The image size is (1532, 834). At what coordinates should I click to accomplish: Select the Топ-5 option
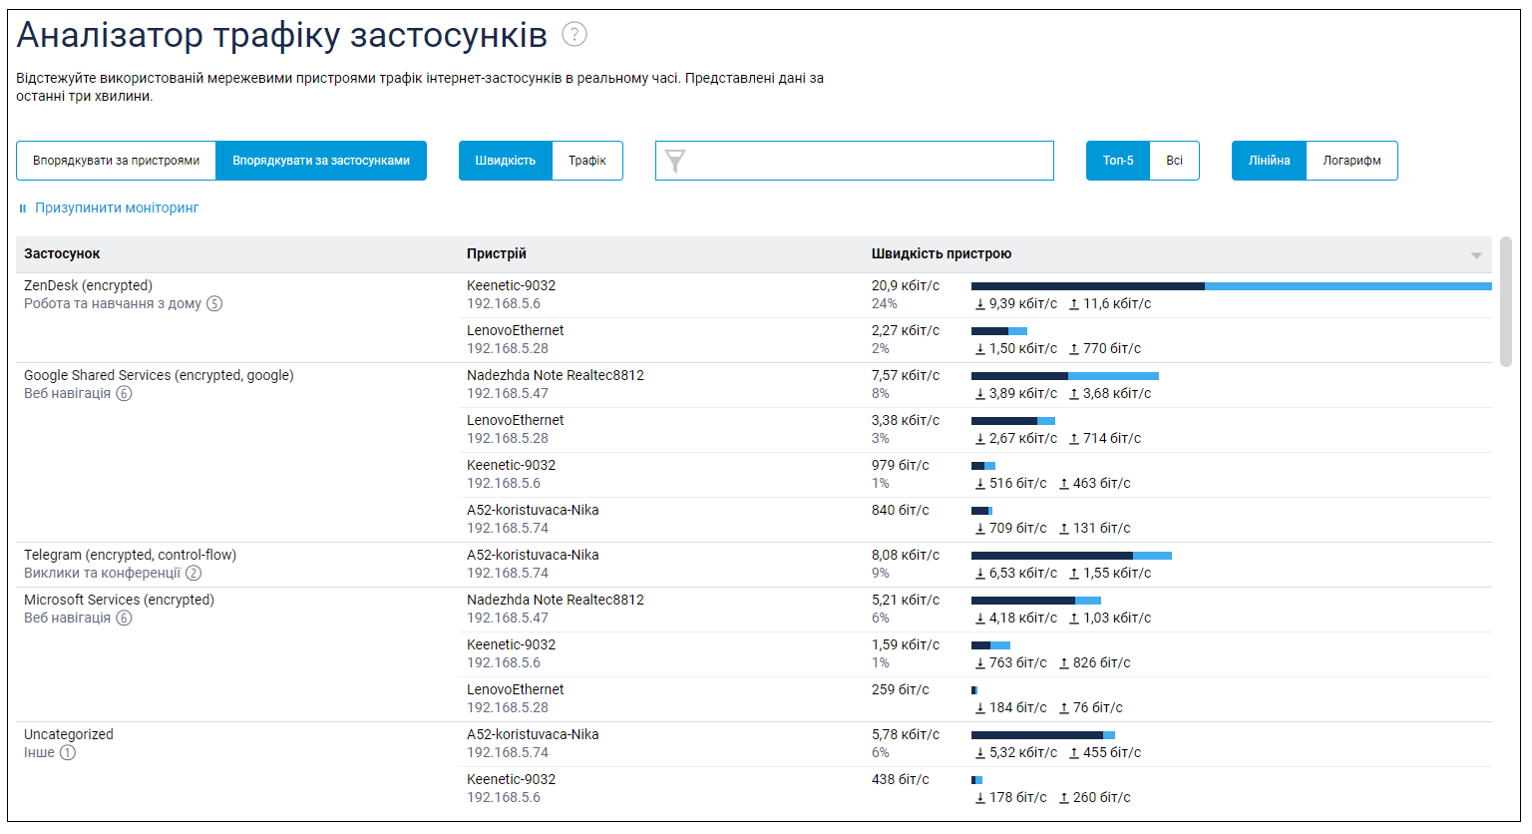[1118, 161]
